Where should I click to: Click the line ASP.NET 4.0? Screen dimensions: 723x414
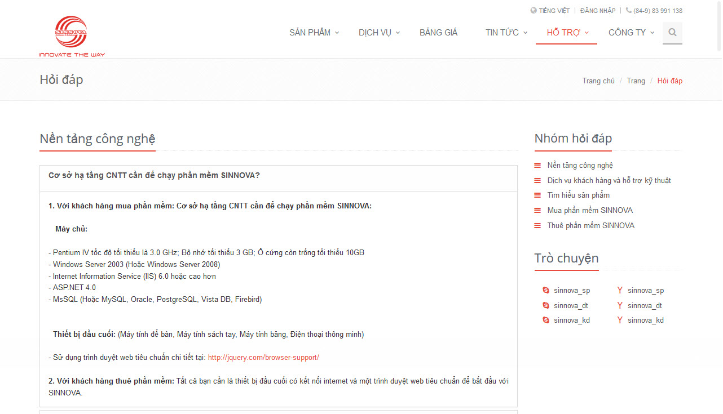[72, 287]
